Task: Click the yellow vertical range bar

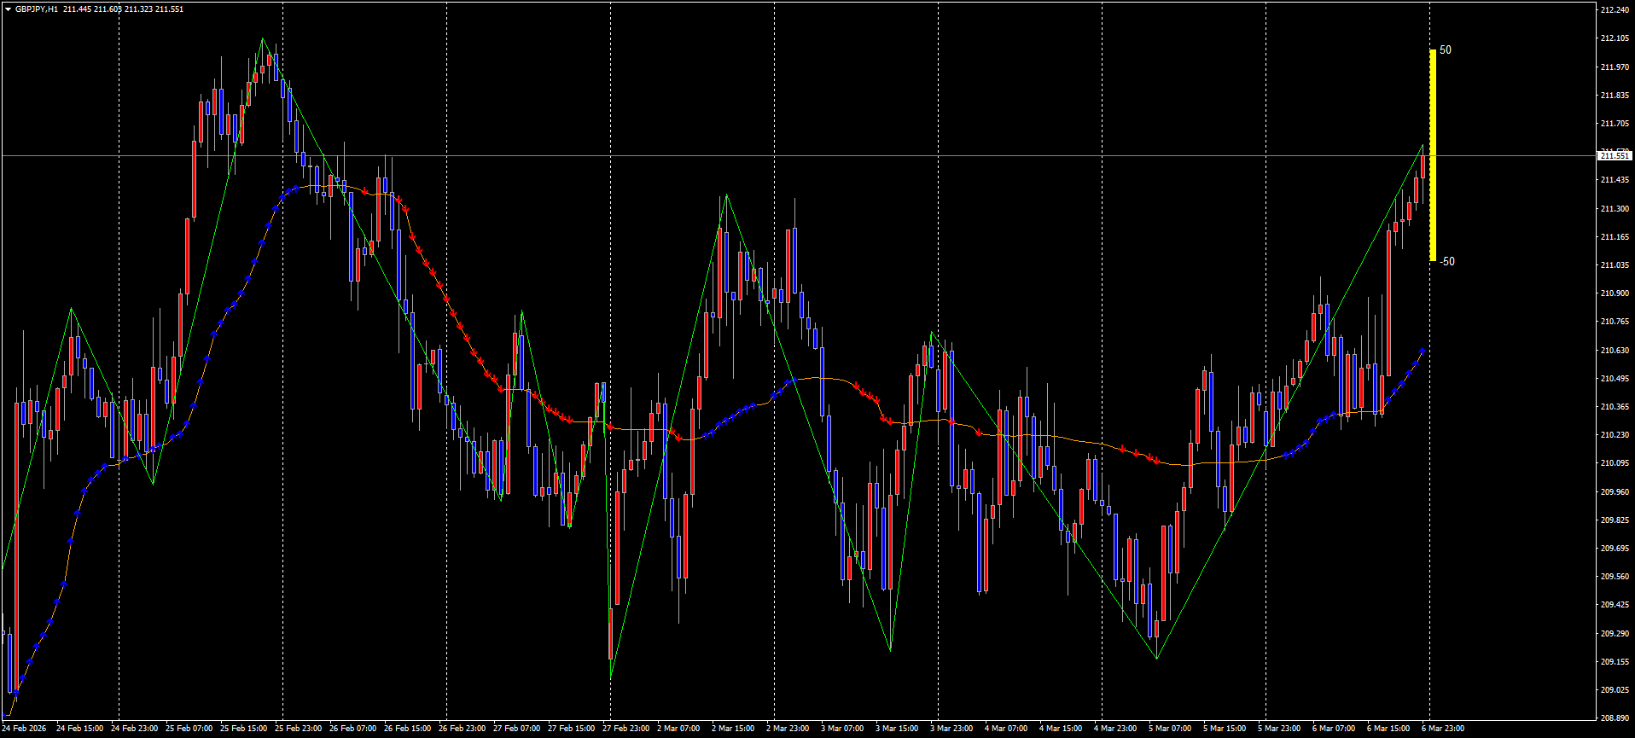Action: (1433, 154)
